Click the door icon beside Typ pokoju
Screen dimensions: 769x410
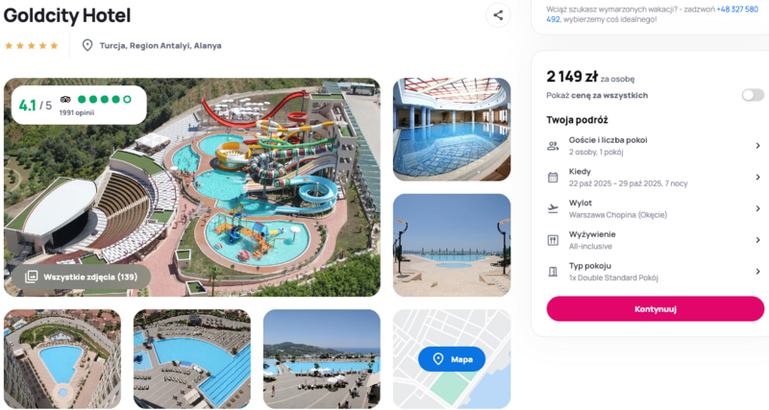[x=553, y=272]
